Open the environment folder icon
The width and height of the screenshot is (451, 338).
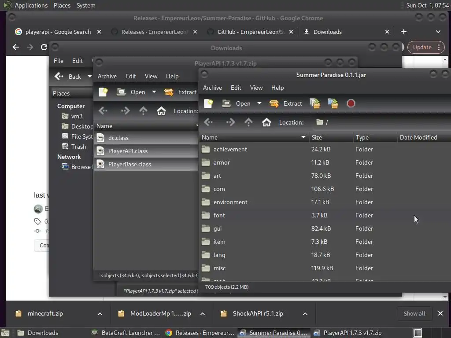pyautogui.click(x=206, y=202)
